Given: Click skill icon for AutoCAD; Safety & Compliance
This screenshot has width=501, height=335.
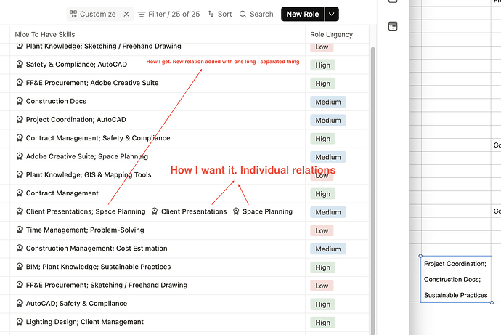Looking at the screenshot, I should tap(20, 303).
